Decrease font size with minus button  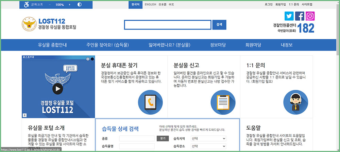point(50,4)
